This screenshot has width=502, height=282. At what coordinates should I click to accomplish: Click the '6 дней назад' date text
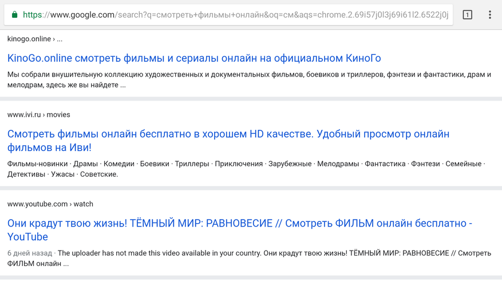coord(29,253)
